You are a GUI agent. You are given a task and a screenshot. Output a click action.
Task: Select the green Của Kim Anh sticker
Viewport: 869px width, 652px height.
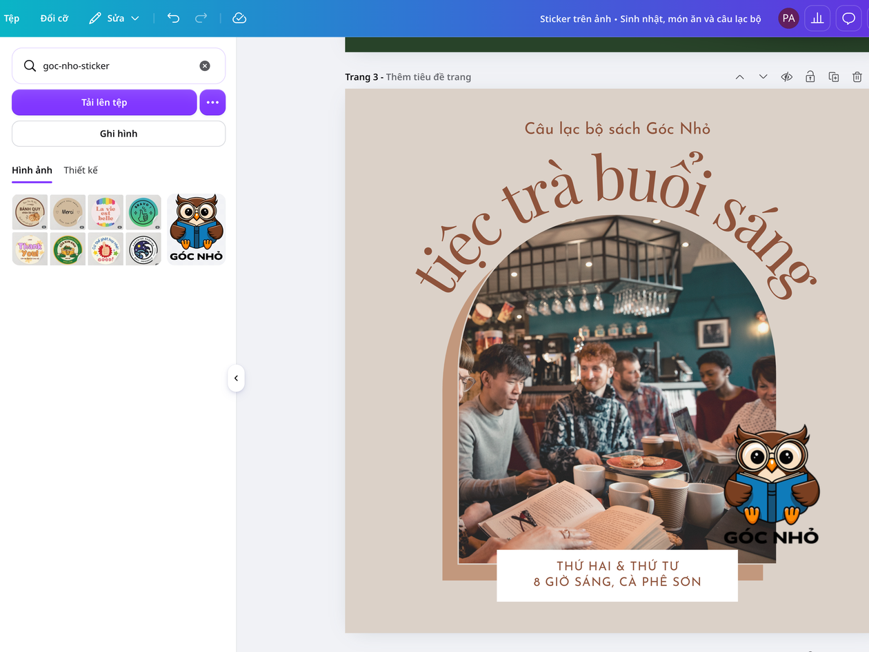pos(68,248)
